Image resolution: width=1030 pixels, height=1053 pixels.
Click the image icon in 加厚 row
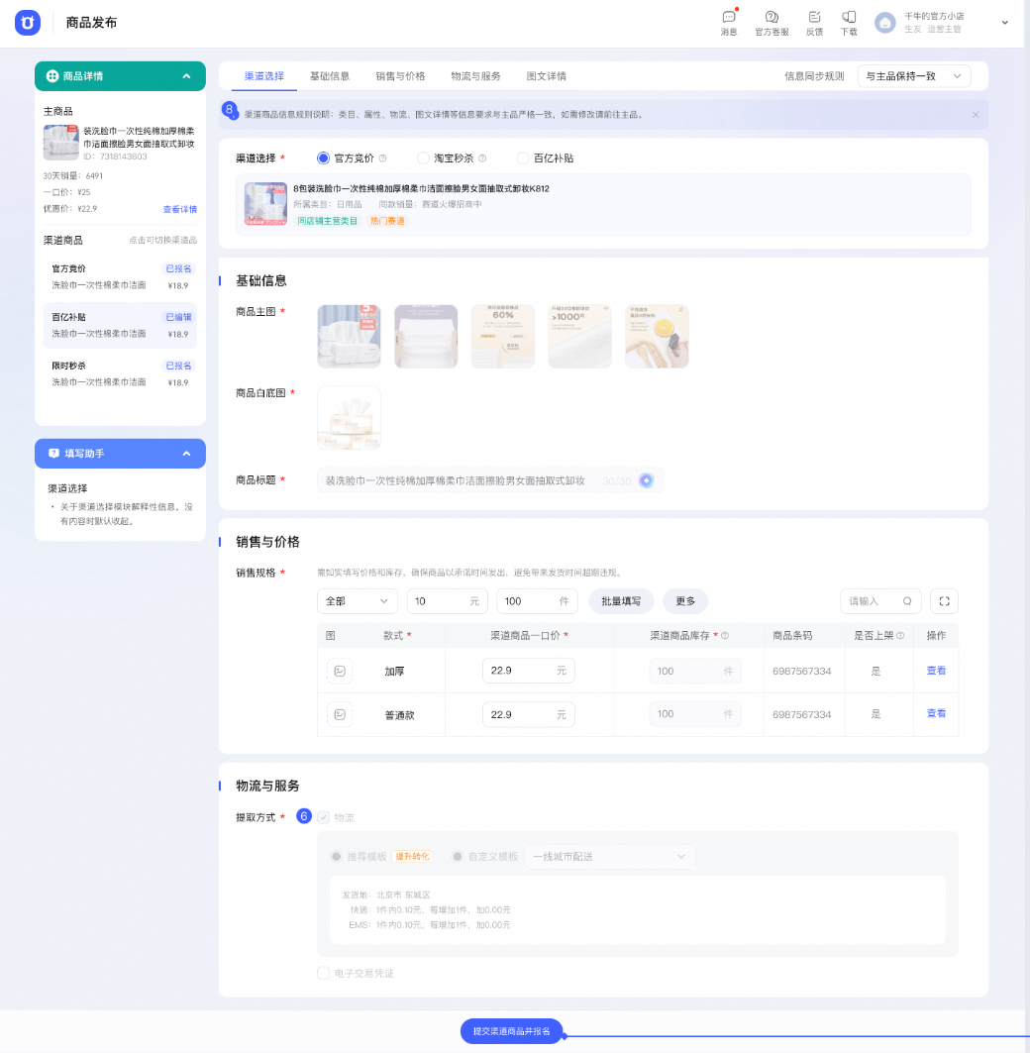click(x=340, y=671)
